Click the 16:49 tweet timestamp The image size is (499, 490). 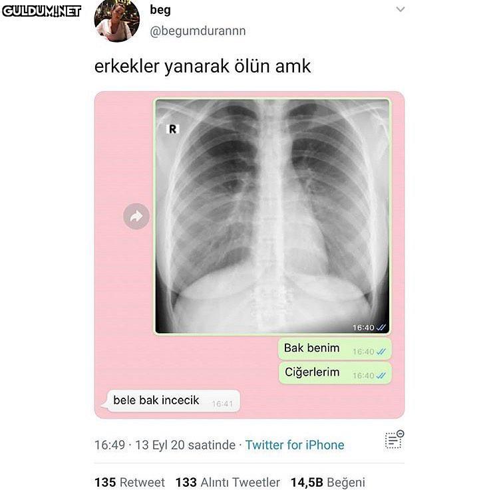110,445
